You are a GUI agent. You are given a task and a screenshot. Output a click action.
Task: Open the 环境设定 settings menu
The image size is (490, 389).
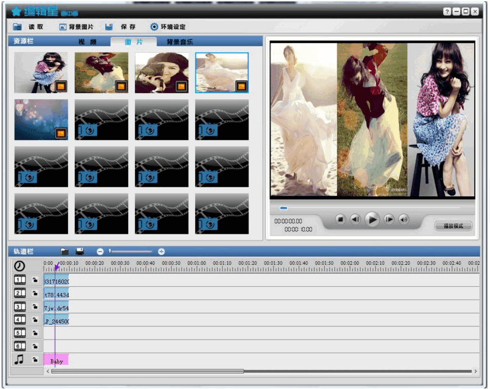tap(168, 27)
